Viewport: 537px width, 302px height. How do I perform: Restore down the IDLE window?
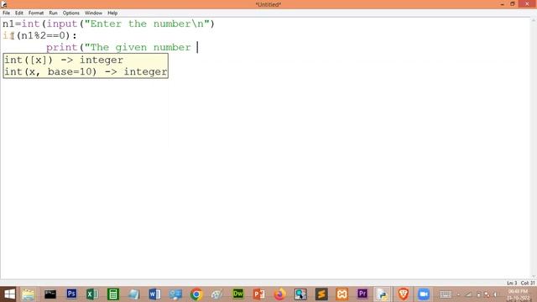[x=513, y=4]
